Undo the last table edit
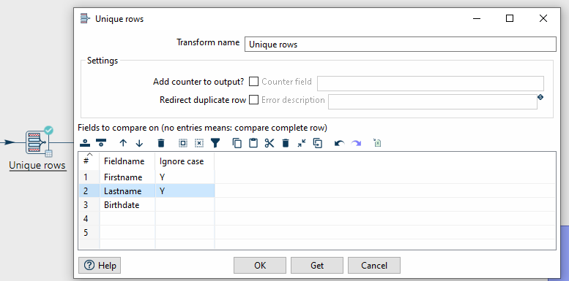This screenshot has height=281, width=569. coord(339,144)
